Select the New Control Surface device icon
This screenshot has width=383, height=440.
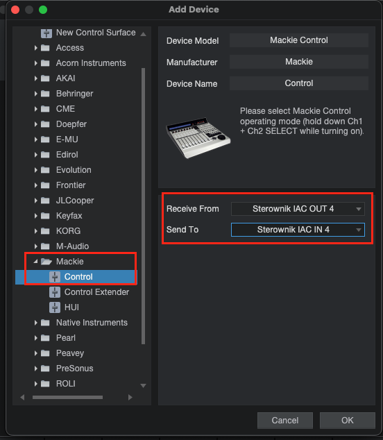click(x=46, y=33)
